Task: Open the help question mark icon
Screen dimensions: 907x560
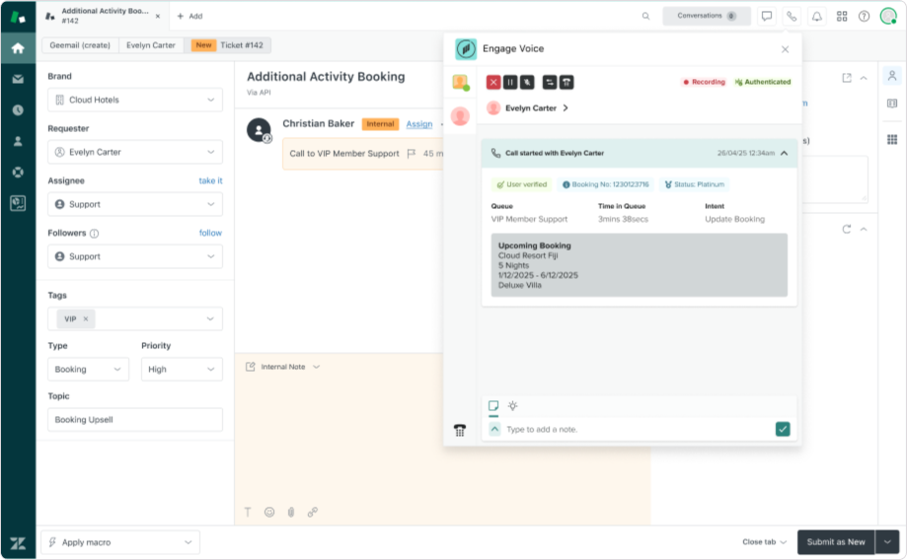Action: (864, 16)
